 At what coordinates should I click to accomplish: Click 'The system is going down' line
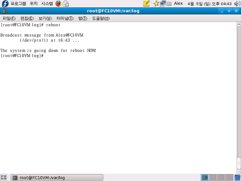click(48, 51)
